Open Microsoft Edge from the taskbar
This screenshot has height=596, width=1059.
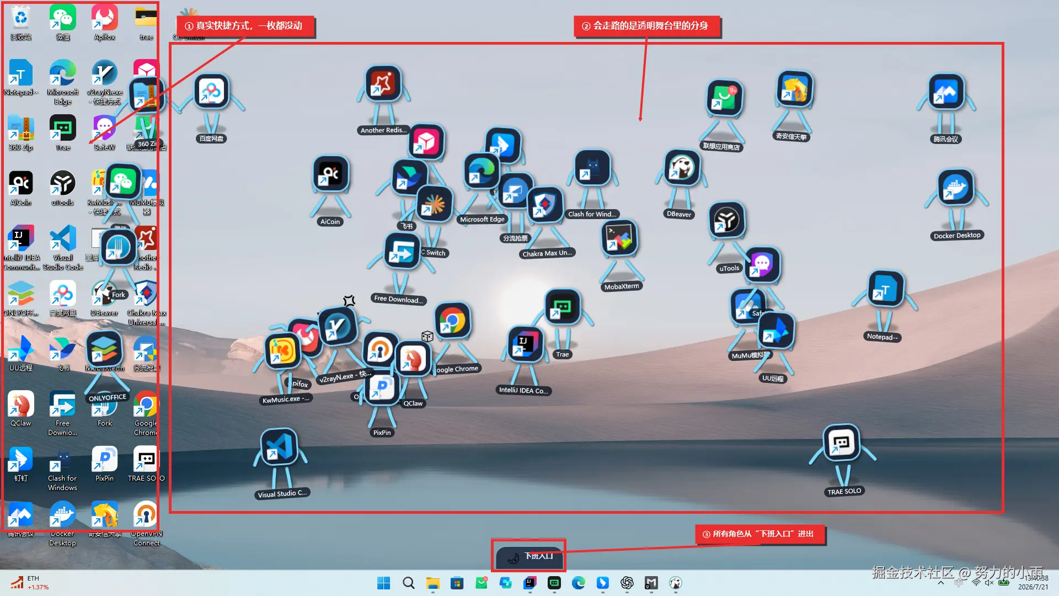(x=578, y=583)
